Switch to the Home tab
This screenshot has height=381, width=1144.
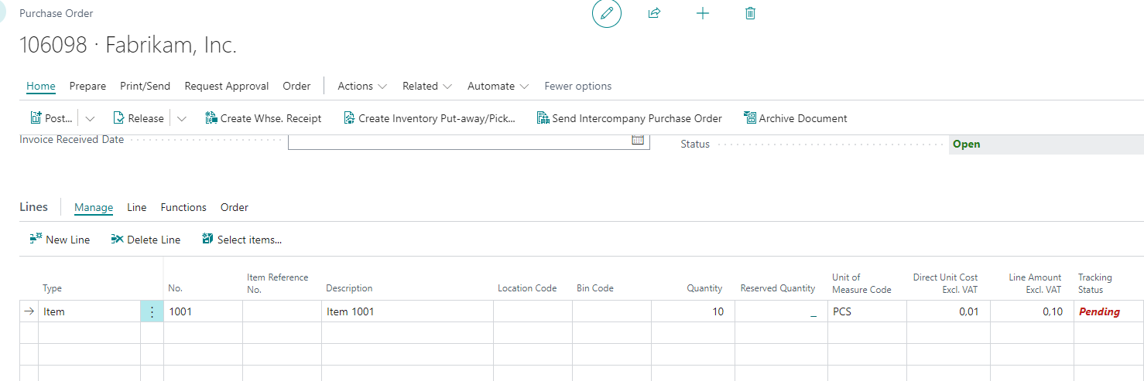pos(41,86)
